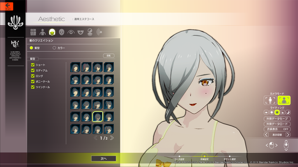Click previous display switch arrow
Viewport: 298px width, 167px height.
coord(266,135)
